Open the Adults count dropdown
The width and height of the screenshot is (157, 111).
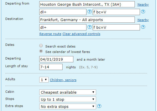coord(44,80)
